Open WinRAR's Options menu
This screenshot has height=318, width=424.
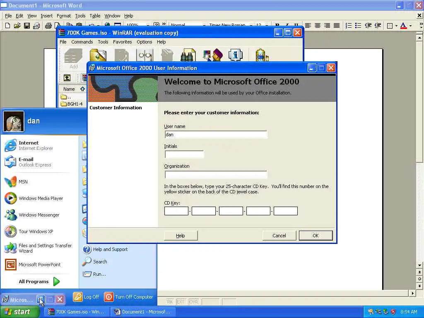pyautogui.click(x=145, y=42)
